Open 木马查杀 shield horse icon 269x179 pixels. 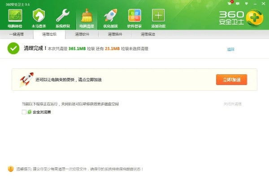pyautogui.click(x=39, y=15)
